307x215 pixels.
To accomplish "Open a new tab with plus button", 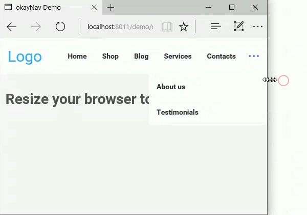I will 111,8.
